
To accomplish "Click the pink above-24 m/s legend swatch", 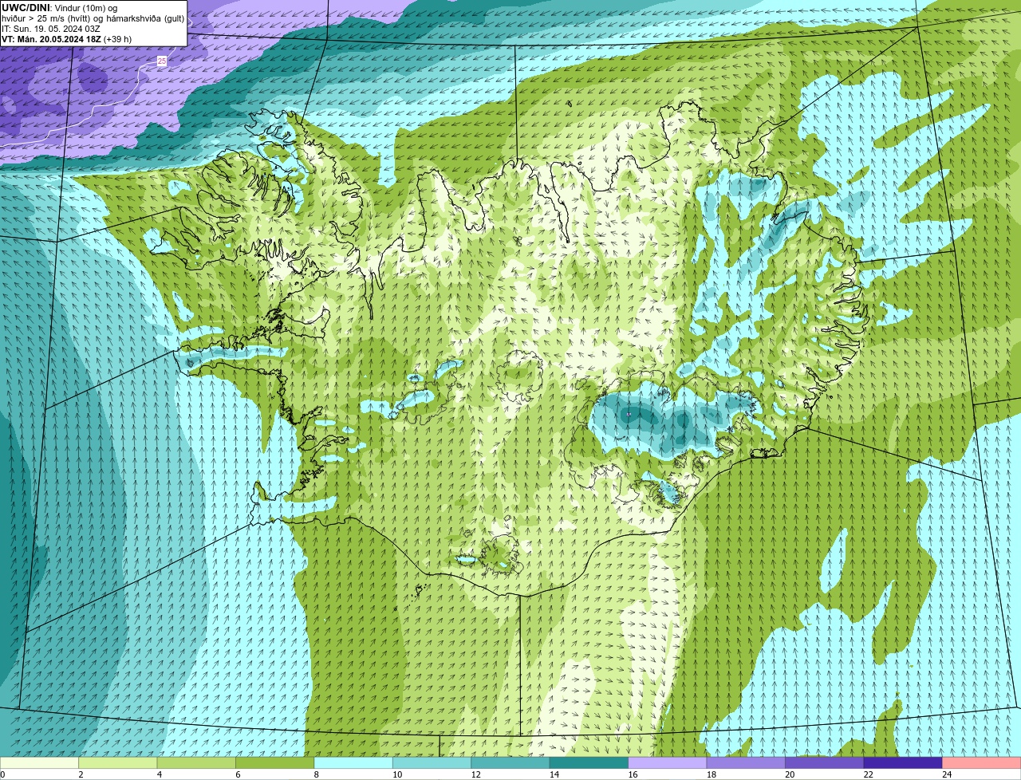I will (x=982, y=763).
